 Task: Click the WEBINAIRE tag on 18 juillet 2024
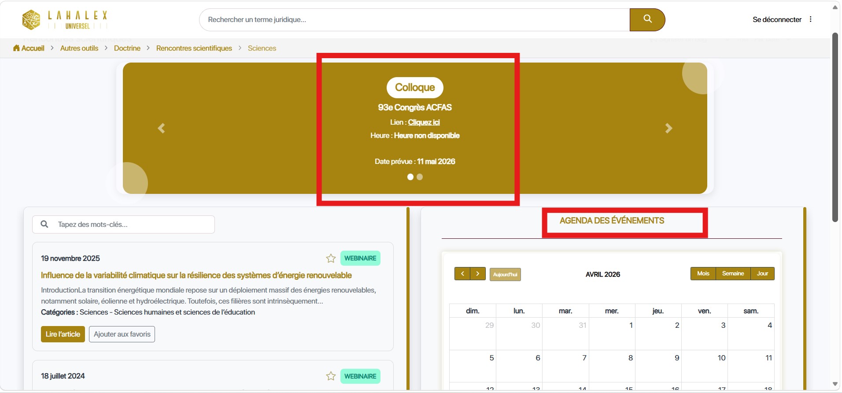click(360, 376)
